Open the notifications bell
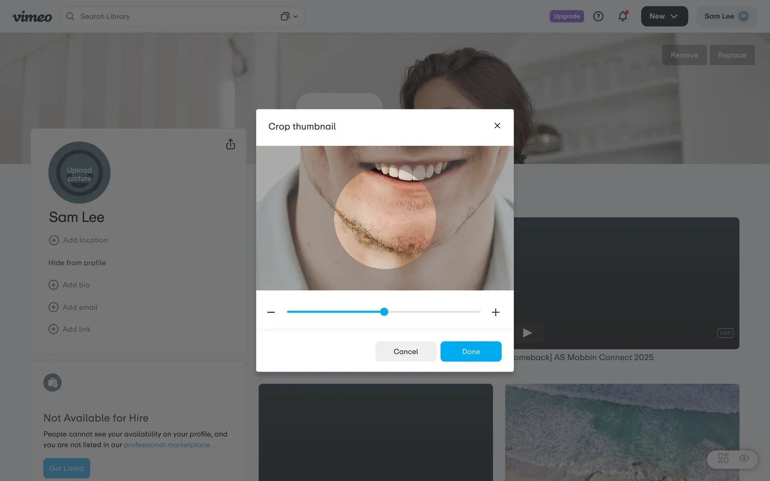 tap(622, 16)
